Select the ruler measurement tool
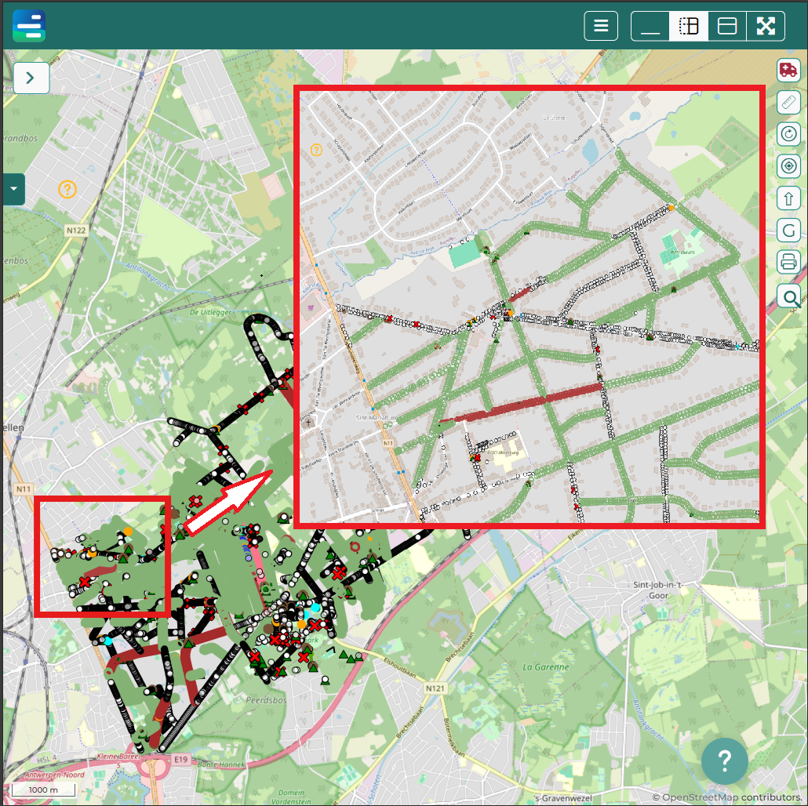Viewport: 808px width, 806px height. 788,102
